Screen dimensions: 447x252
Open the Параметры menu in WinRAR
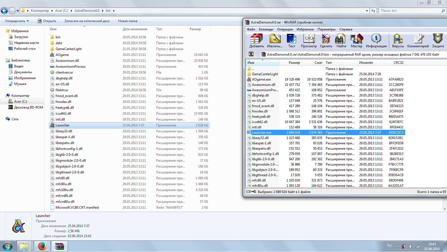327,29
